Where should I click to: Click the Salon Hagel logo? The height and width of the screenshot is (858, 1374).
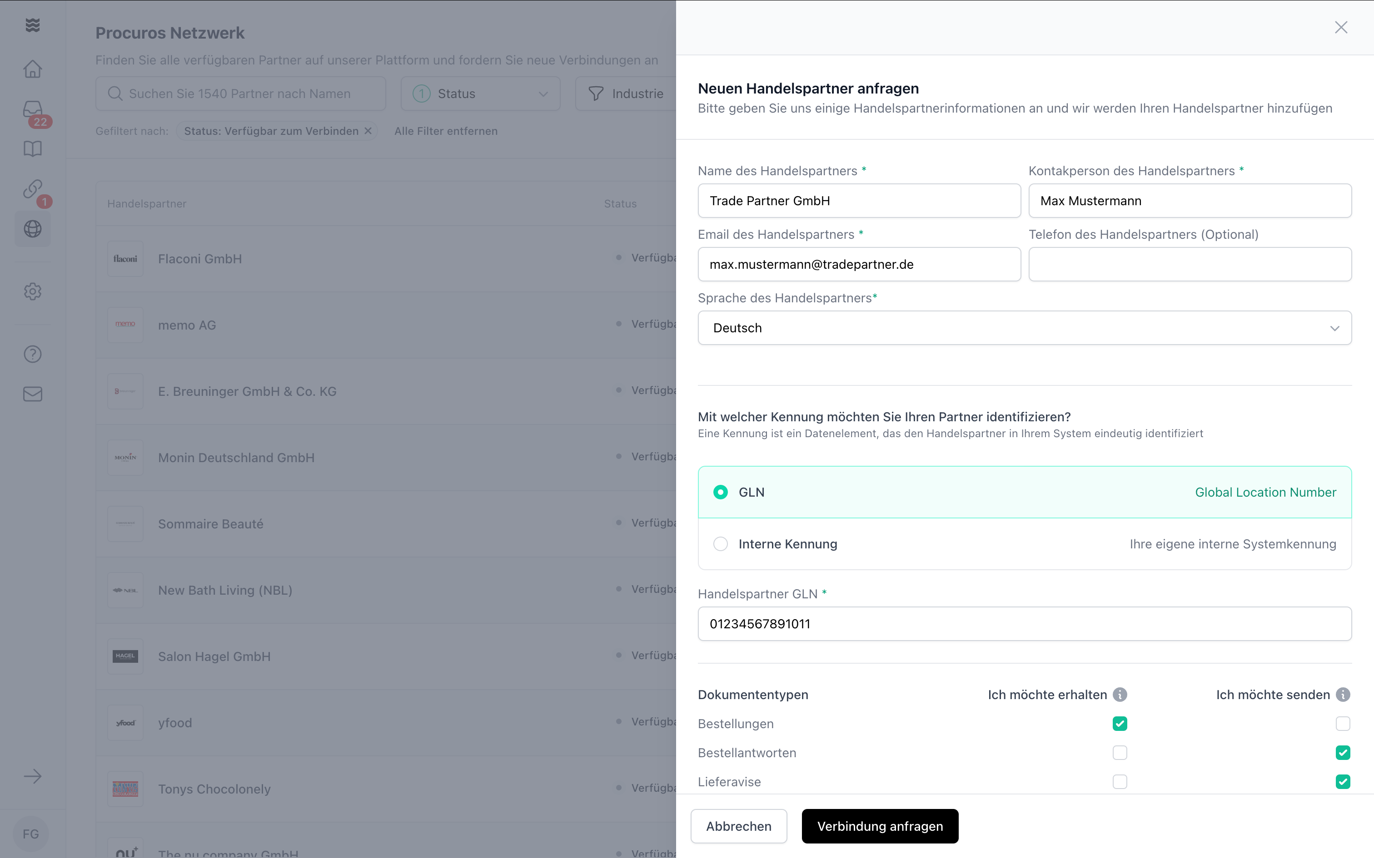pyautogui.click(x=125, y=656)
